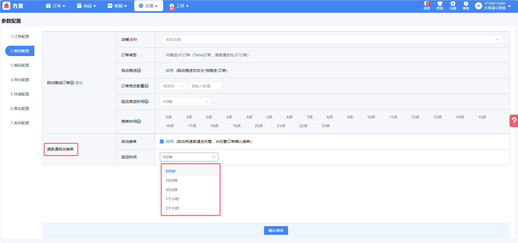Click help icon beside 延迟推送时间

click(147, 101)
